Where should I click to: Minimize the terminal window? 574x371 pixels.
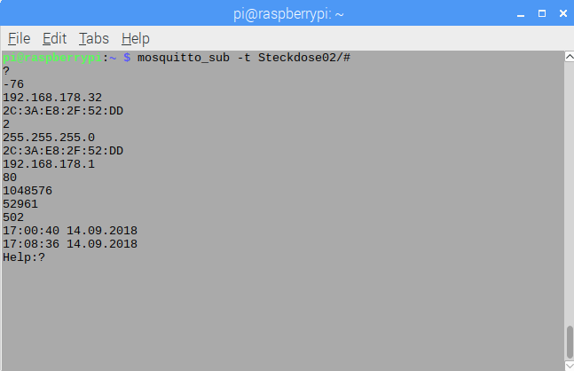[521, 15]
